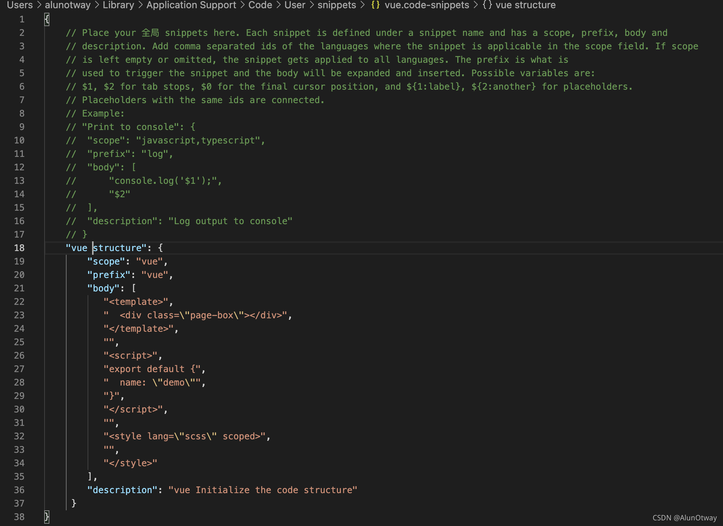Open the 'Application Support' breadcrumb segment
This screenshot has height=526, width=723.
[191, 5]
